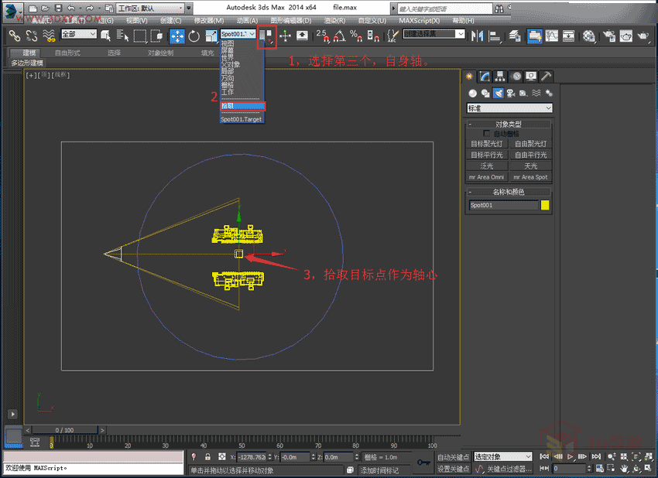Viewport: 658px width, 478px height.
Task: Click yellow object color swatch
Action: pos(545,206)
